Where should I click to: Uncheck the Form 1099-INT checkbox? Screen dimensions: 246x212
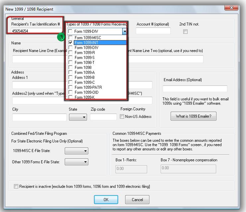pos(70,43)
